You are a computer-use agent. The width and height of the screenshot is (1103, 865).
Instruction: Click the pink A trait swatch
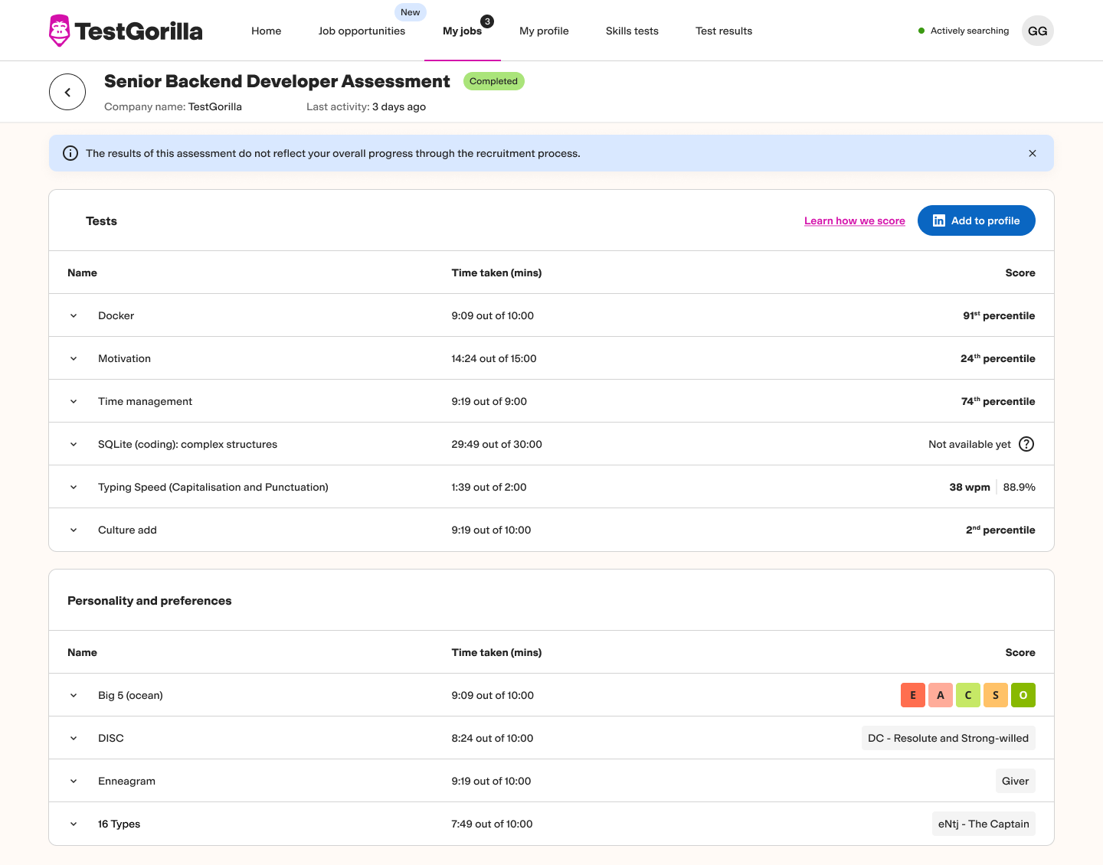941,695
